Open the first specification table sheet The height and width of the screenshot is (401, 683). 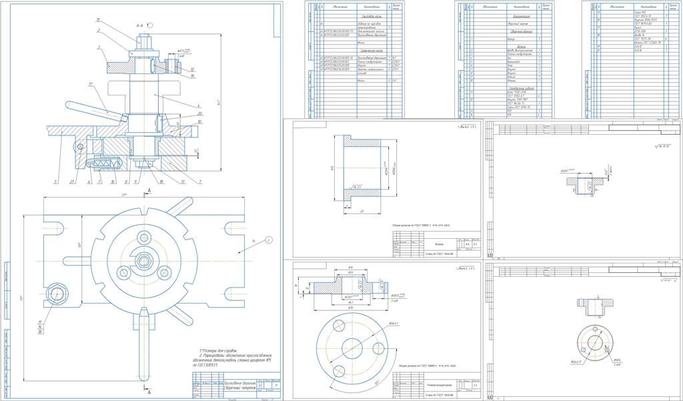click(x=354, y=59)
